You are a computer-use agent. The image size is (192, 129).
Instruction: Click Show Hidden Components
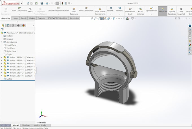pyautogui.click(x=100, y=11)
